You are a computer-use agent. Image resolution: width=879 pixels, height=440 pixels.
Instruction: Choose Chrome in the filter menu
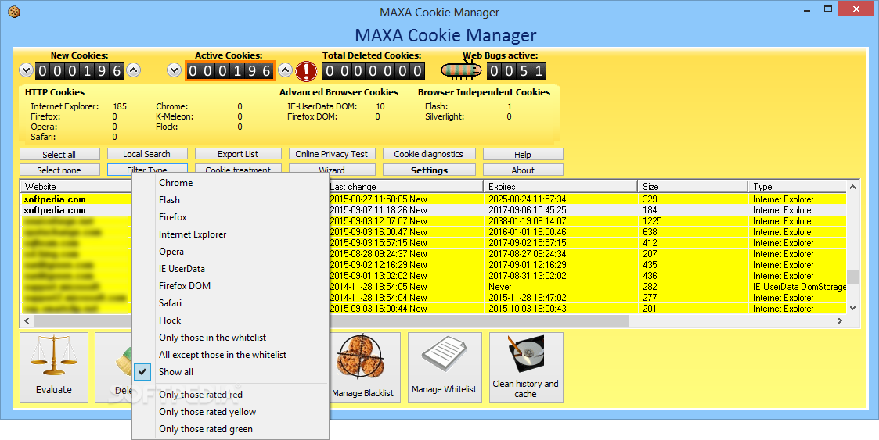(x=230, y=183)
